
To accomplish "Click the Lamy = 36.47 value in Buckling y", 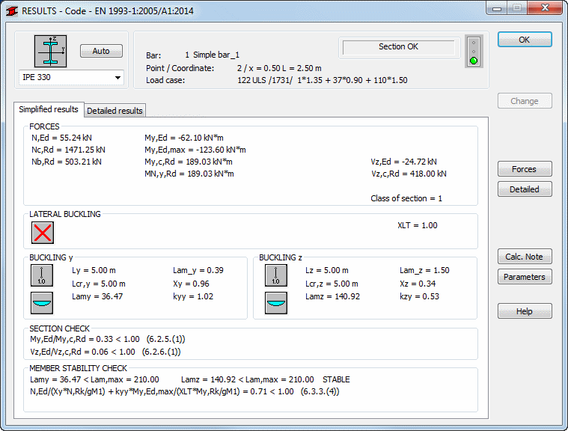I will (x=97, y=296).
